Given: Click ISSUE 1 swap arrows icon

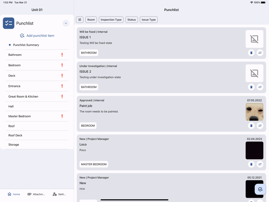Looking at the screenshot, I should [260, 53].
